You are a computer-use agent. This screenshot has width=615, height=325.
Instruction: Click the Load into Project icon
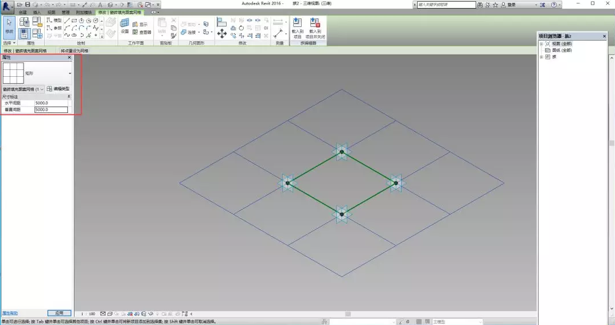coord(297,28)
